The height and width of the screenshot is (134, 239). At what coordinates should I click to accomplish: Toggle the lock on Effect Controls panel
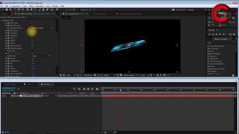(x=18, y=14)
